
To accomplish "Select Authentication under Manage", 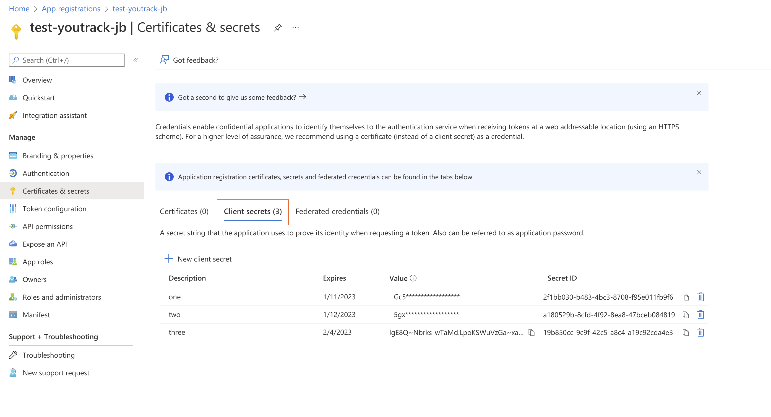I will pyautogui.click(x=46, y=173).
